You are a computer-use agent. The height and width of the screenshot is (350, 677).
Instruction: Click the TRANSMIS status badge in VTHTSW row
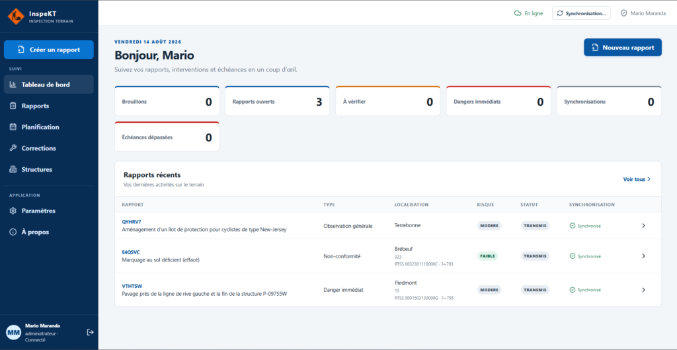pyautogui.click(x=535, y=290)
